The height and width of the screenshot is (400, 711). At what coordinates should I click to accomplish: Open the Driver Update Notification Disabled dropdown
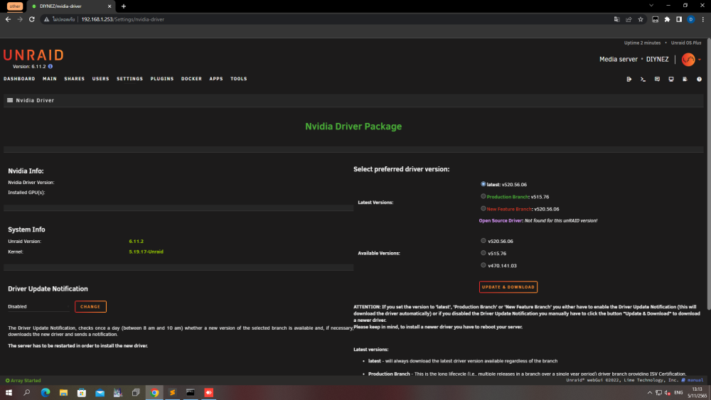pyautogui.click(x=38, y=307)
